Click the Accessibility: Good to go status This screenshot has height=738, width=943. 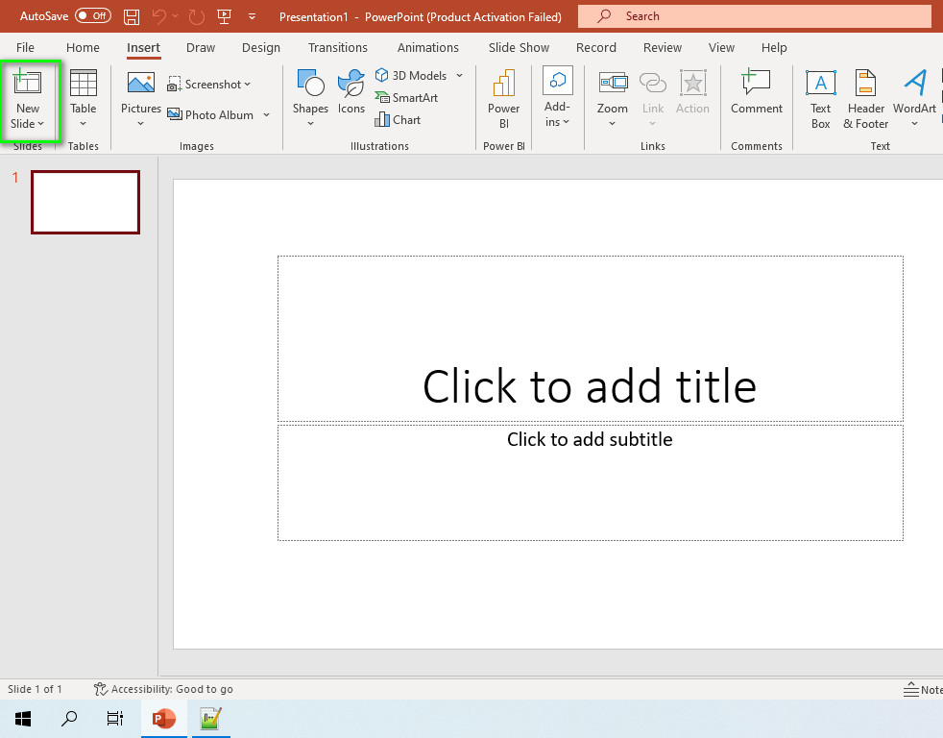coord(163,689)
